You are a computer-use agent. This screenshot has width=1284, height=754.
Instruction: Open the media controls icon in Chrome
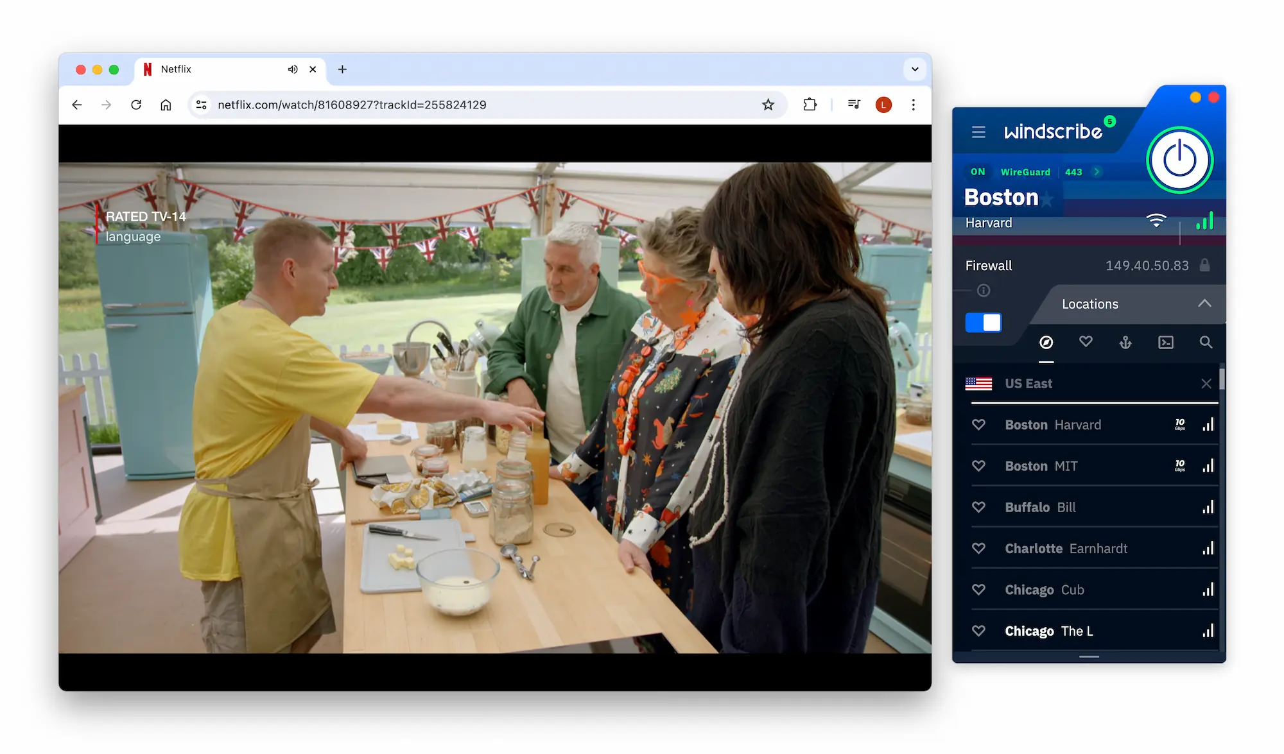point(854,105)
